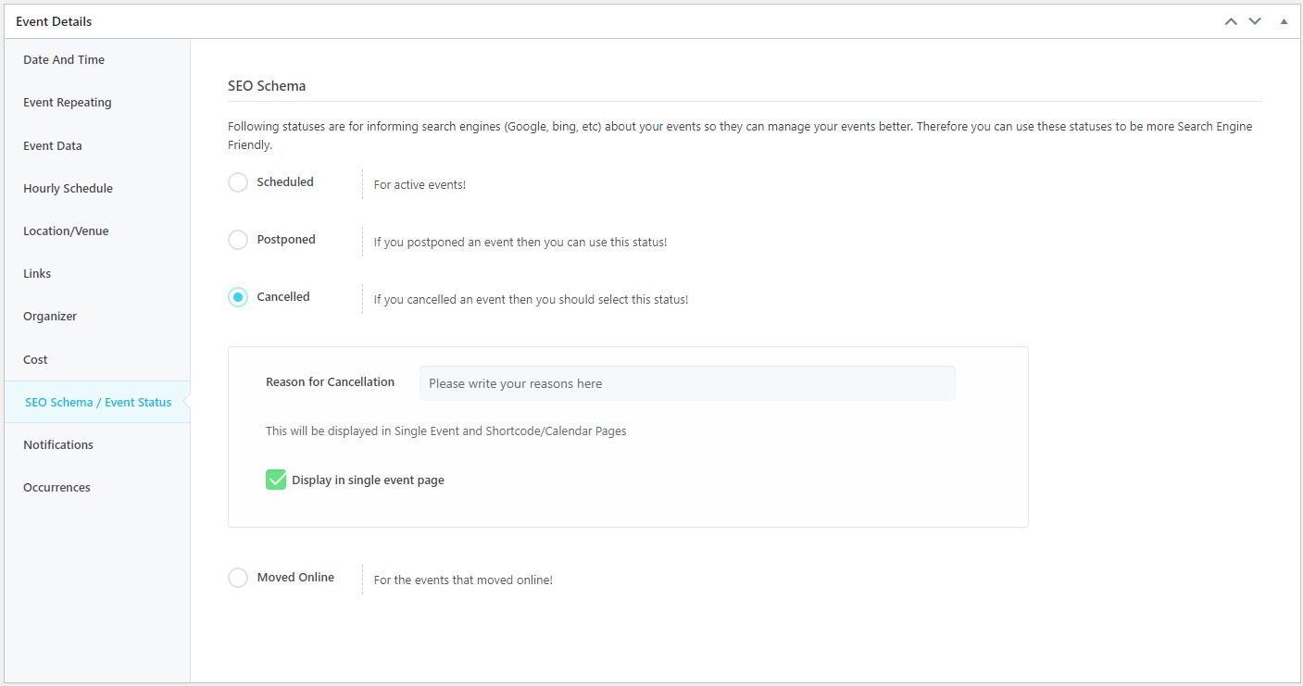Open the Organizer tab
1303x686 pixels.
(x=97, y=316)
